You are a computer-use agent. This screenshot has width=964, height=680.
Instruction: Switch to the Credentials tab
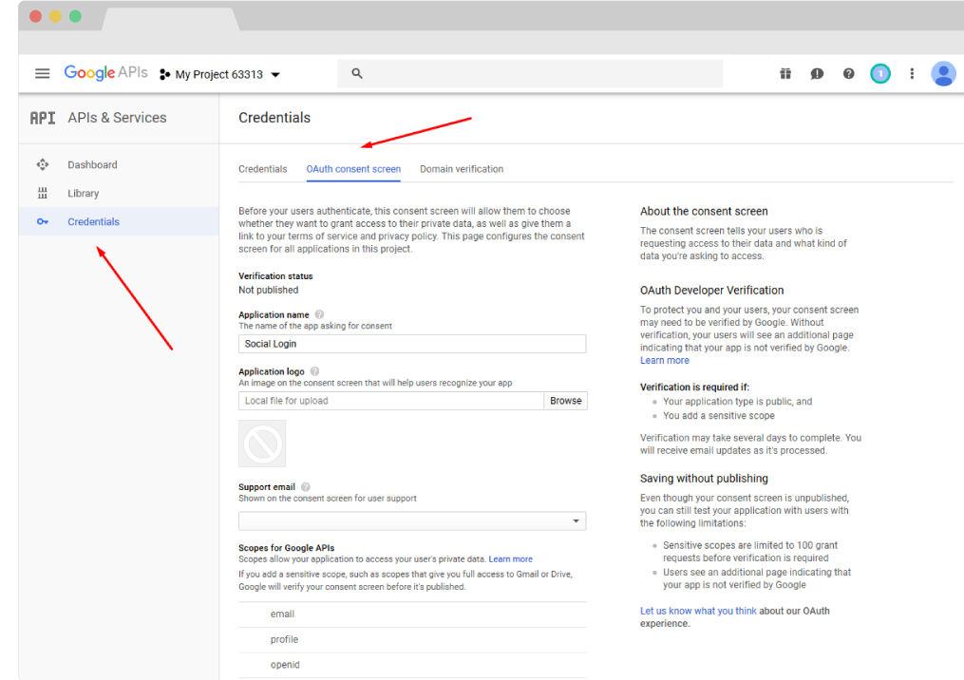(262, 169)
